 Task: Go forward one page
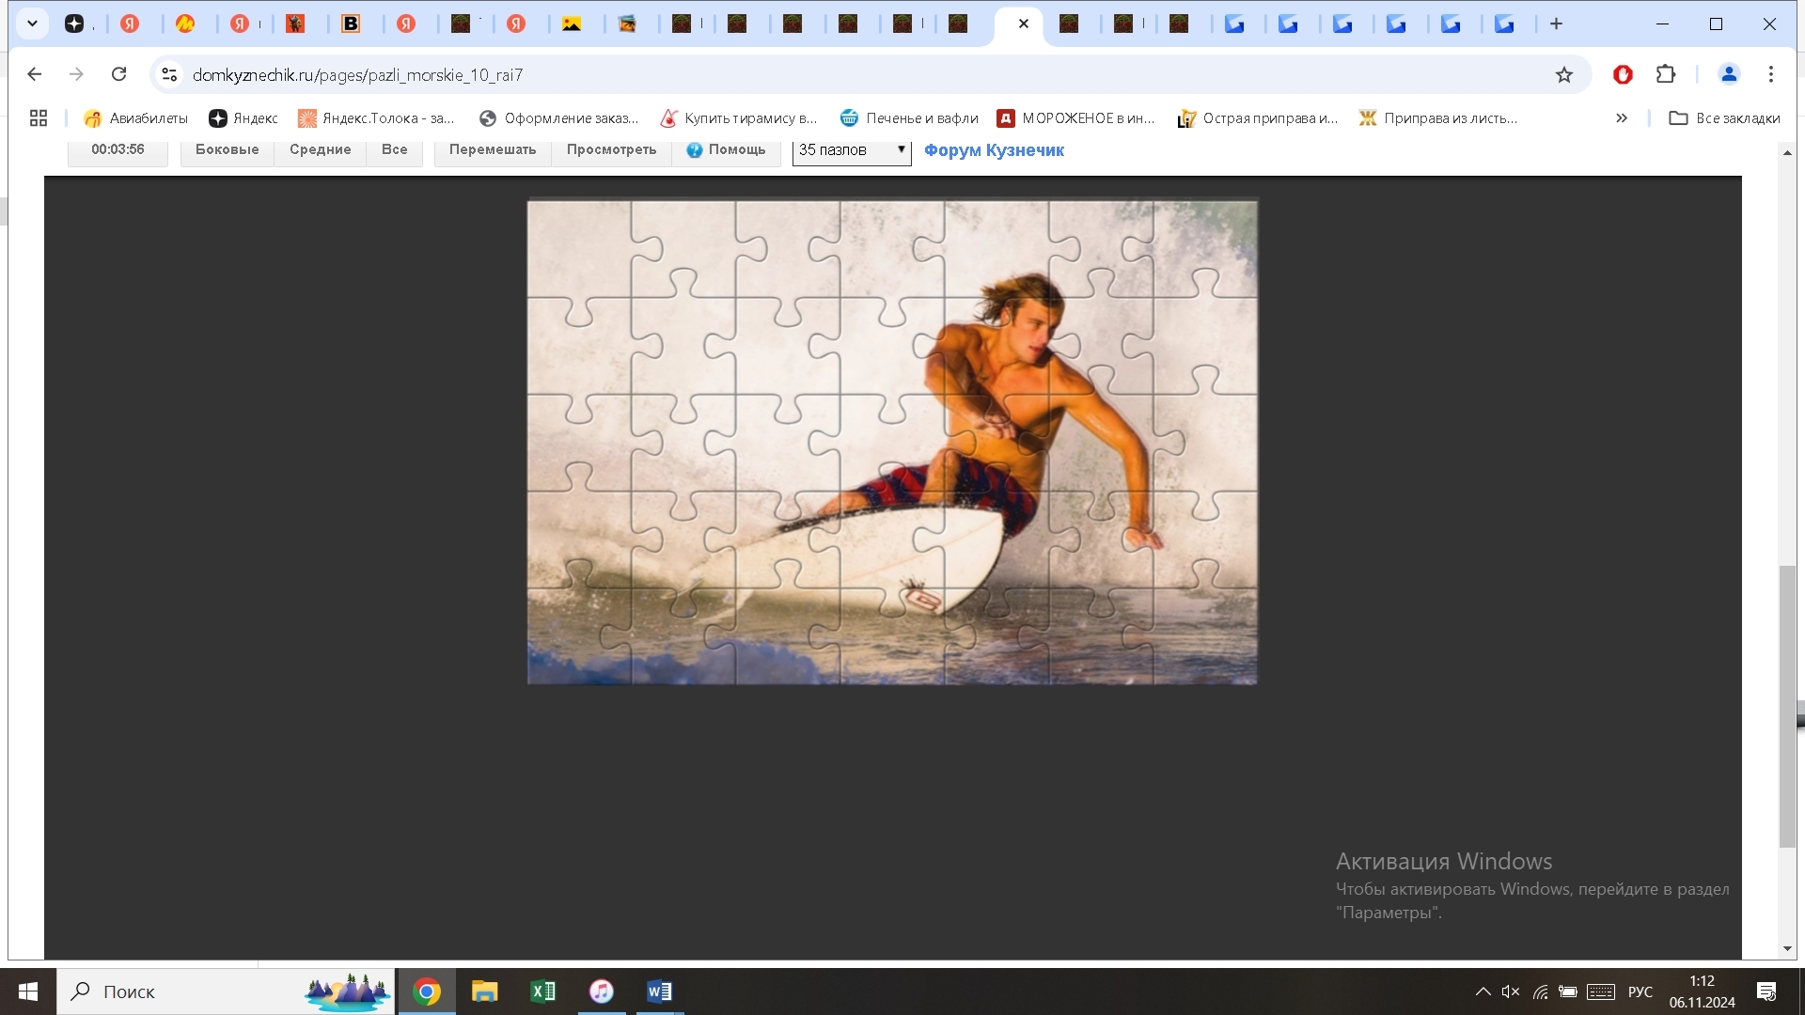click(76, 74)
